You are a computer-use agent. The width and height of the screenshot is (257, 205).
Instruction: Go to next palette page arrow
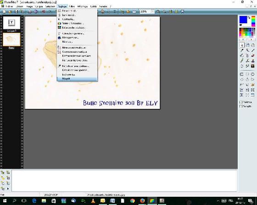point(251,39)
